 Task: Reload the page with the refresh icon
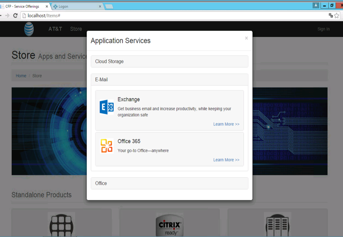point(15,16)
